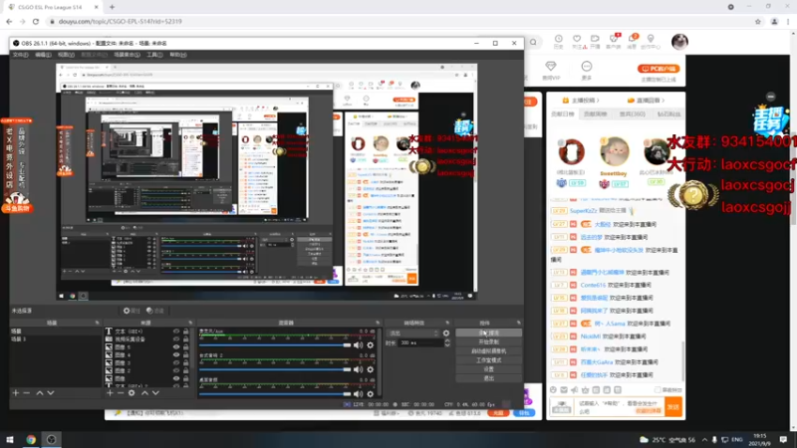This screenshot has width=797, height=448.
Task: Open the File menu in OBS
Action: click(20, 55)
